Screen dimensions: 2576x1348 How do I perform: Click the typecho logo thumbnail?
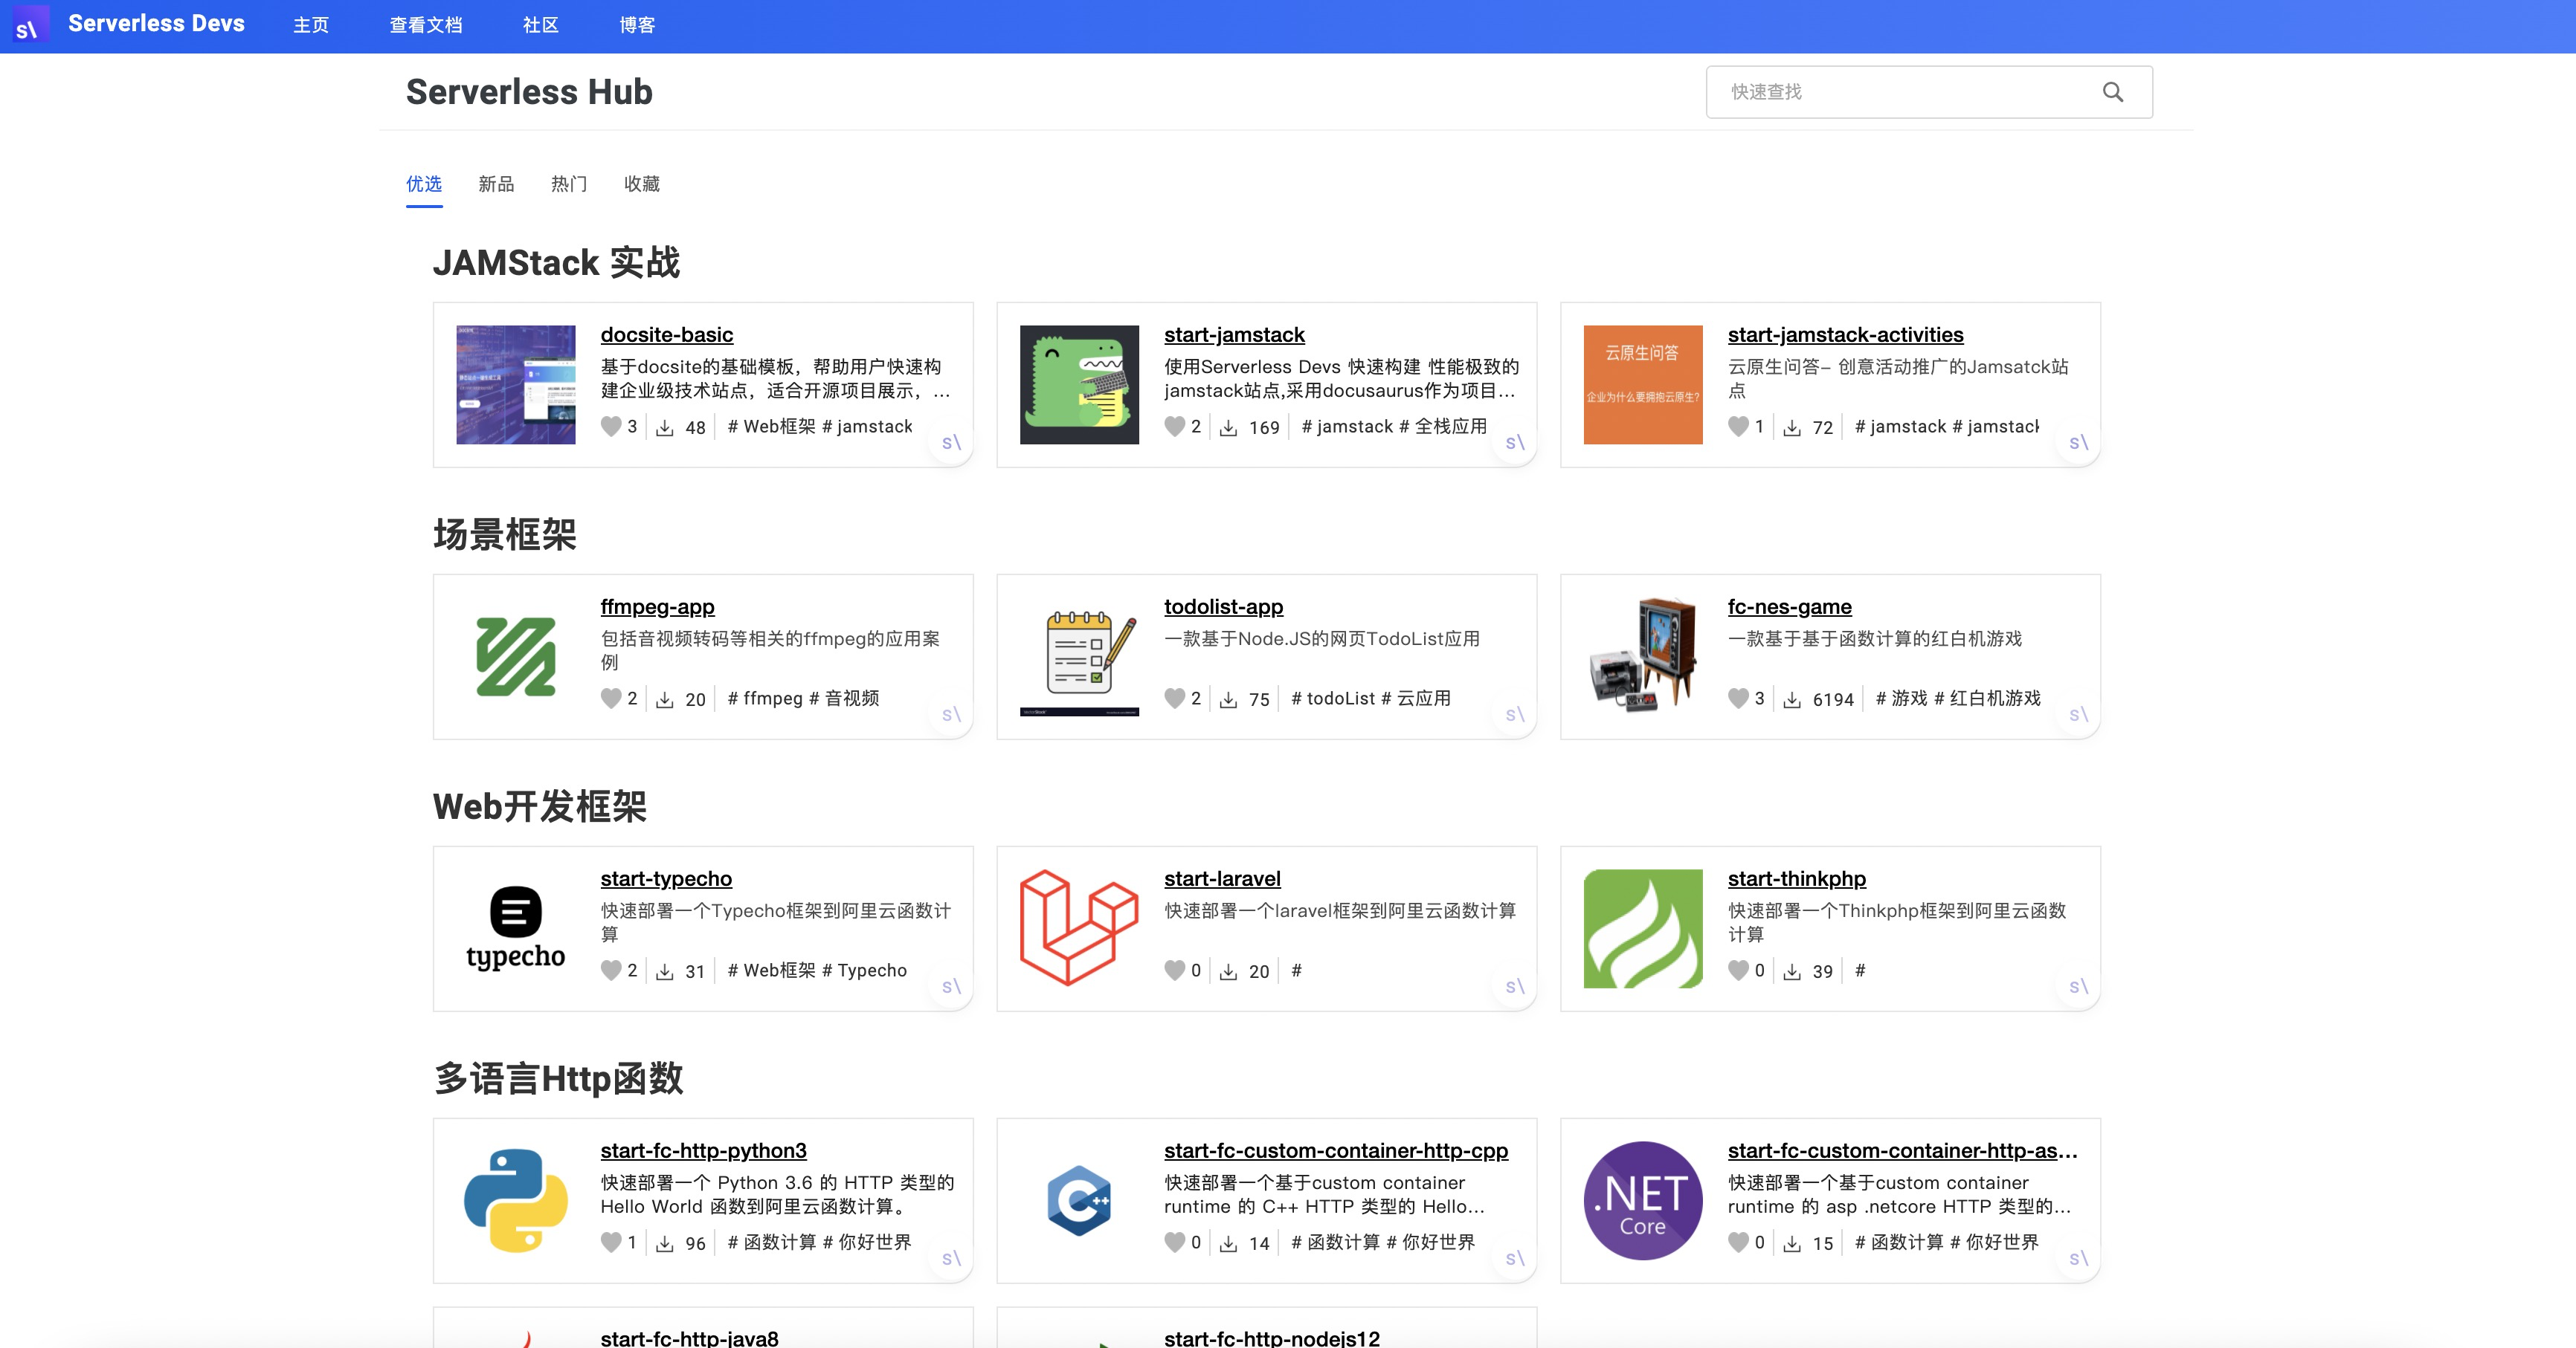coord(515,927)
